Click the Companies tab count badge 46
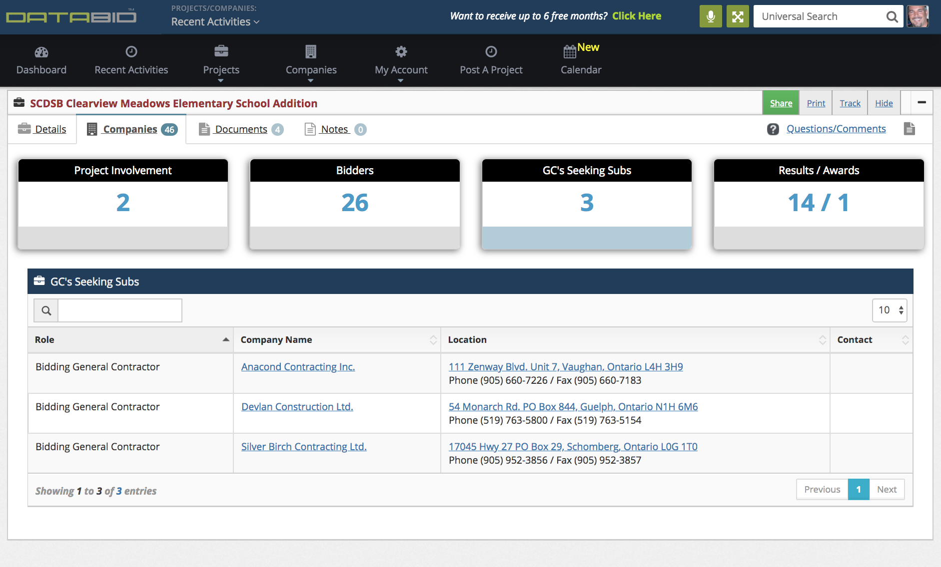 pos(169,130)
